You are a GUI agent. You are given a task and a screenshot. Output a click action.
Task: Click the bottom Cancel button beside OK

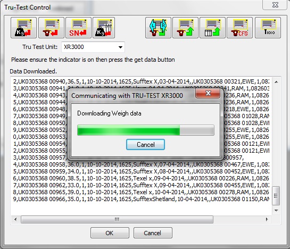(x=153, y=233)
